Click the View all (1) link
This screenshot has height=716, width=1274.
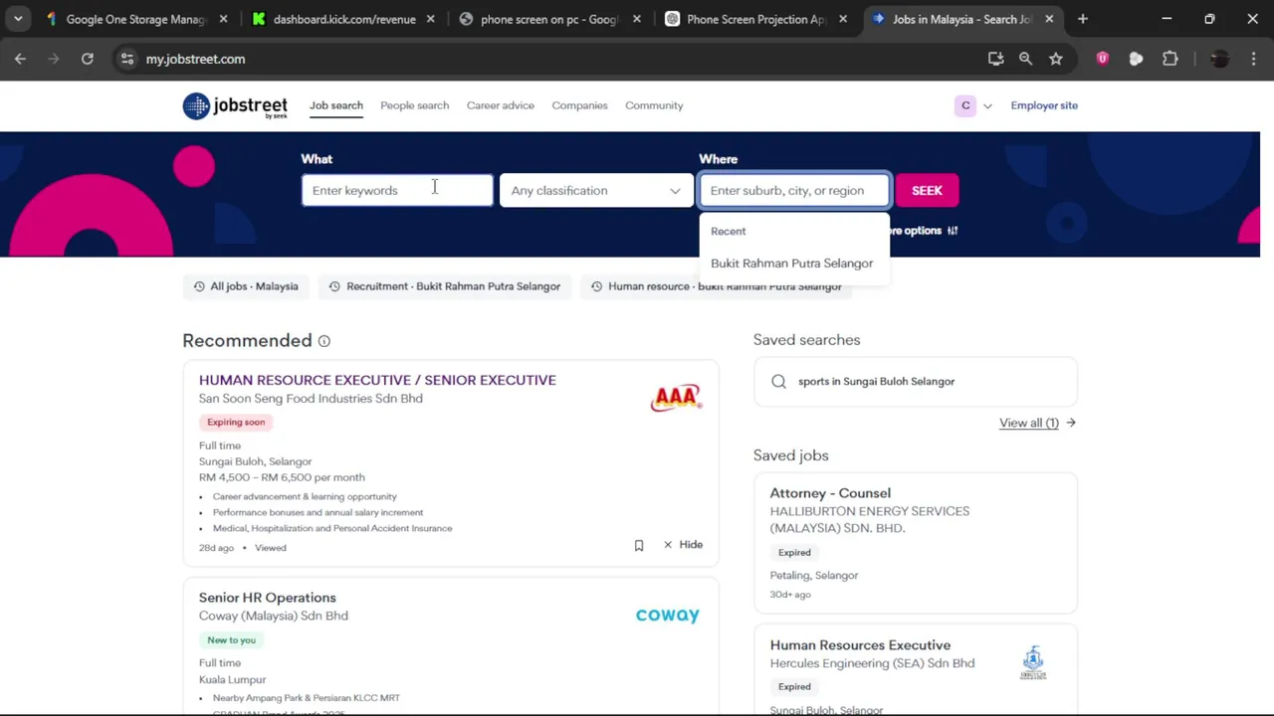pyautogui.click(x=1029, y=423)
